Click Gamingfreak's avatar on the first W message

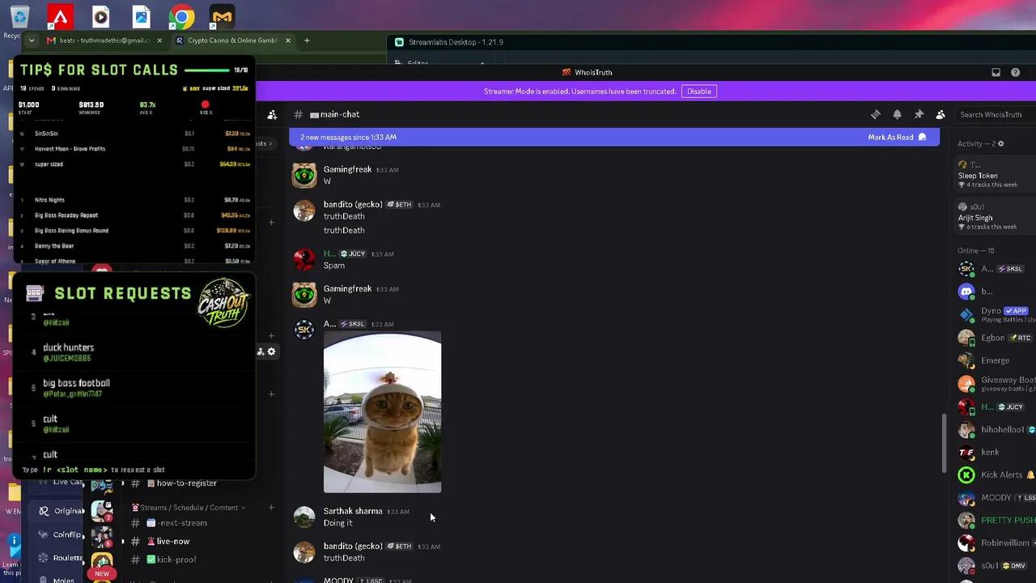304,175
